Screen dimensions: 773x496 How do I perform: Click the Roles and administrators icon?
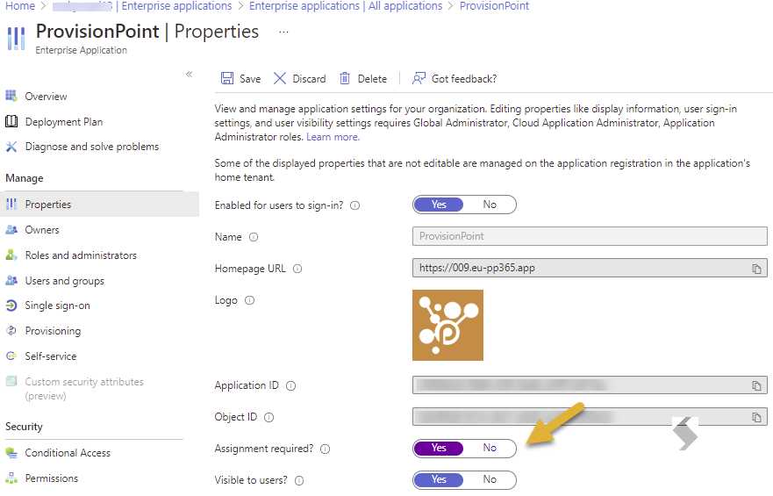[11, 255]
